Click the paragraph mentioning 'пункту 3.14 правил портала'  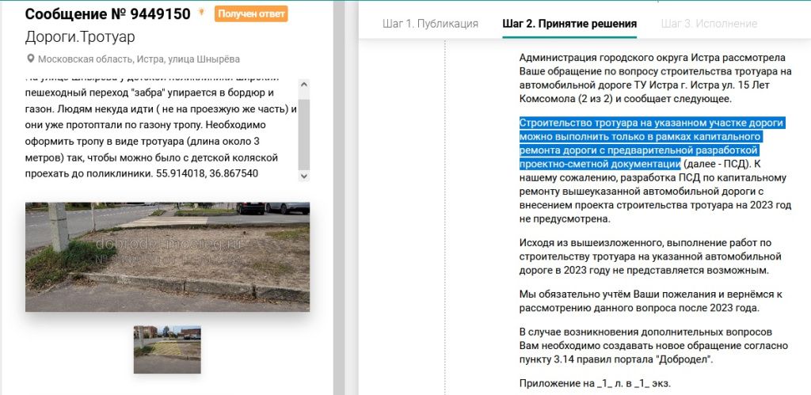point(651,345)
